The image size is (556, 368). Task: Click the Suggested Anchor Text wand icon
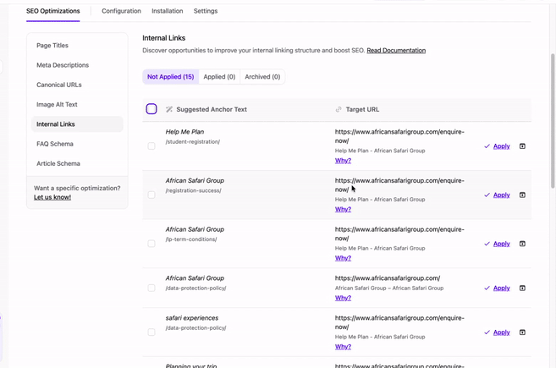point(169,109)
